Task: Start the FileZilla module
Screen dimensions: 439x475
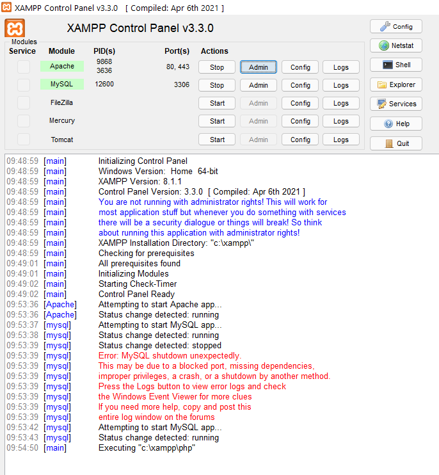Action: tap(217, 103)
